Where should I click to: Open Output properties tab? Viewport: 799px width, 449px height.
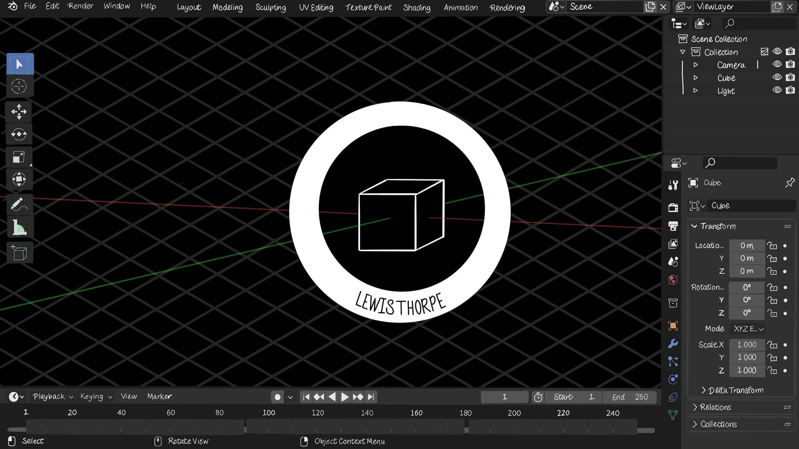pyautogui.click(x=673, y=226)
